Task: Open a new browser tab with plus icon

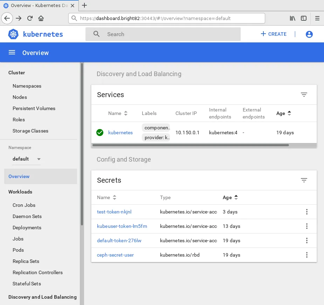Action: click(x=84, y=5)
